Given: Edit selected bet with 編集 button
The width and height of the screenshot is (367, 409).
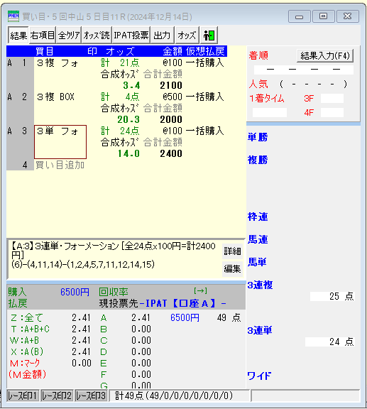Looking at the screenshot, I should click(x=232, y=268).
